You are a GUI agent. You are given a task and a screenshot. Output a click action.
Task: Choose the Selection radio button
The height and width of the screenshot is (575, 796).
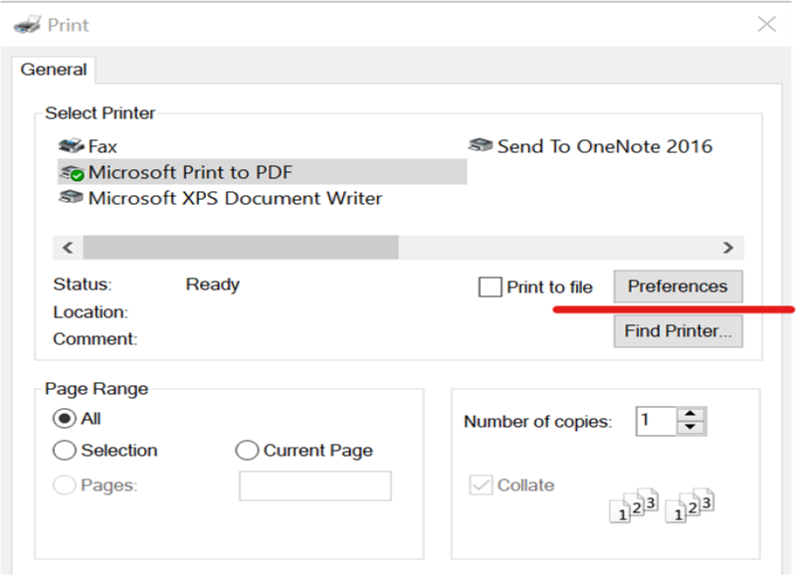65,451
